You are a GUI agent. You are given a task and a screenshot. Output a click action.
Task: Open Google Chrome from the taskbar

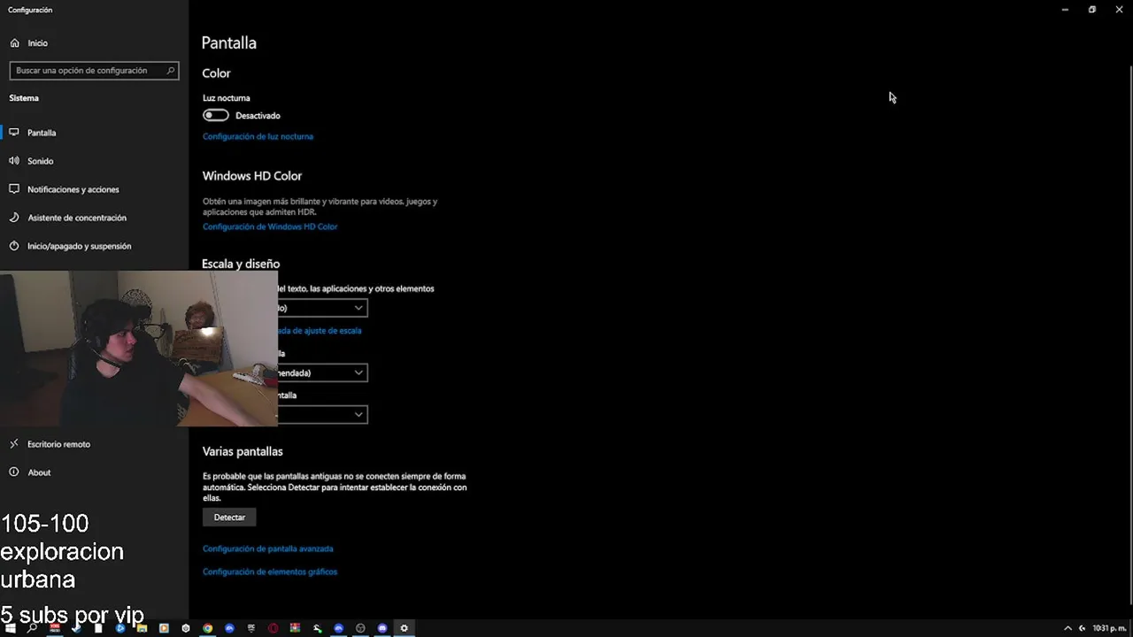coord(207,628)
